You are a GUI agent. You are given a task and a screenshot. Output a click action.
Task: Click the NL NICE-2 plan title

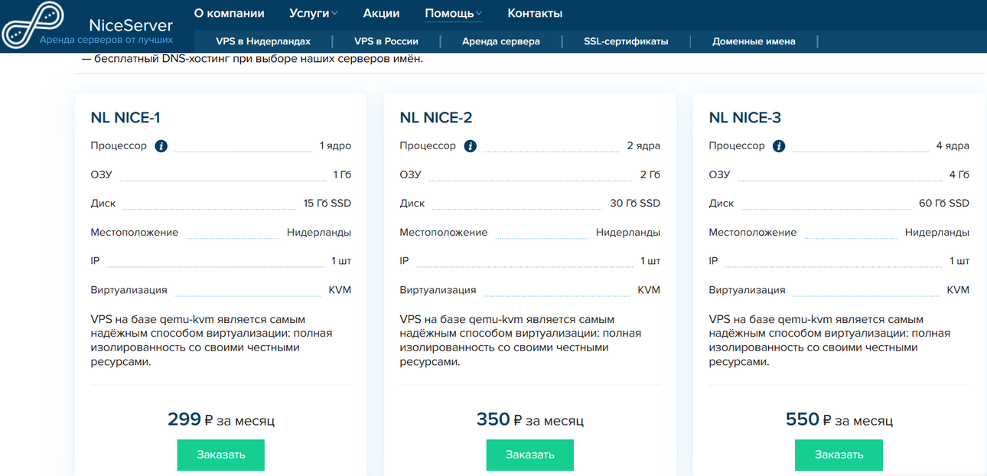(436, 118)
